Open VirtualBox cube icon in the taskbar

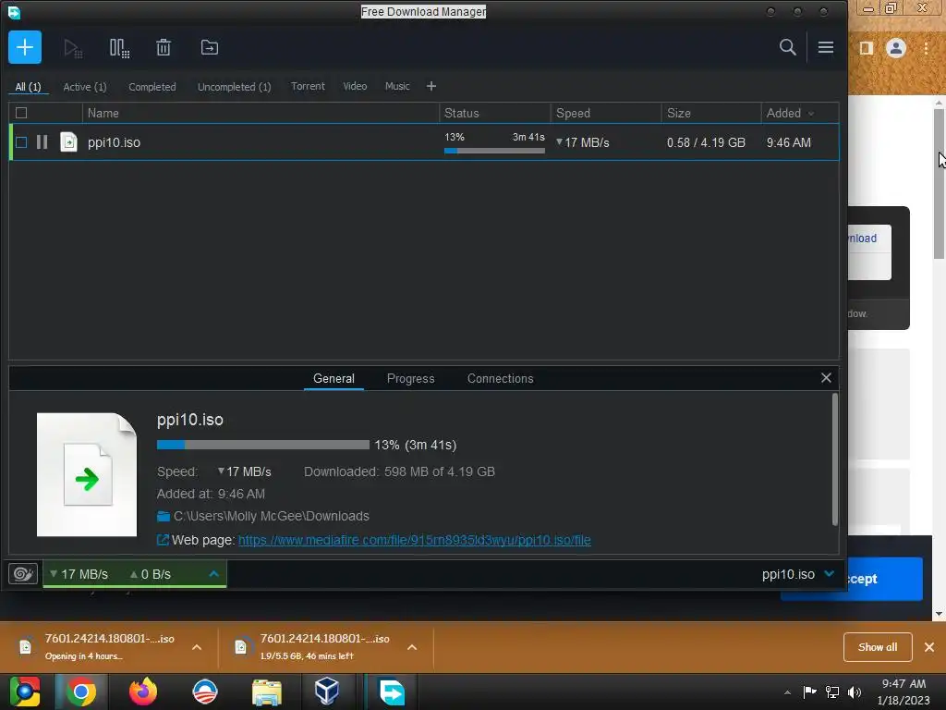point(327,692)
